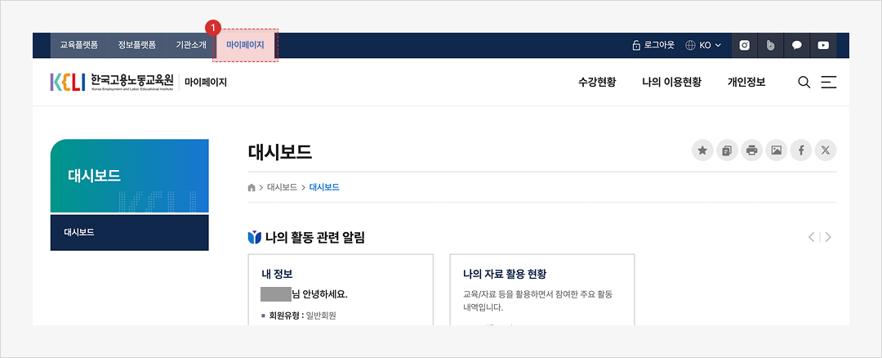Open the Naver blog icon
Screen dimensions: 882x358
pos(770,46)
